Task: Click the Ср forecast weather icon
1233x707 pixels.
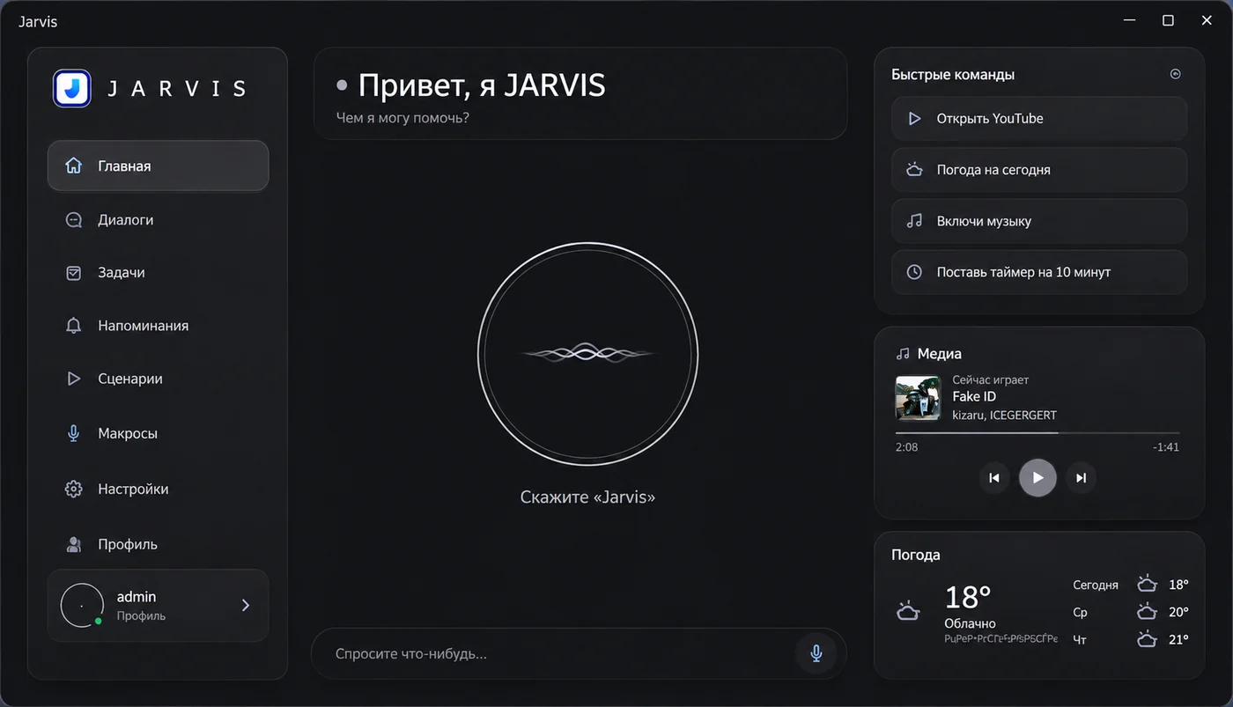Action: click(1147, 612)
